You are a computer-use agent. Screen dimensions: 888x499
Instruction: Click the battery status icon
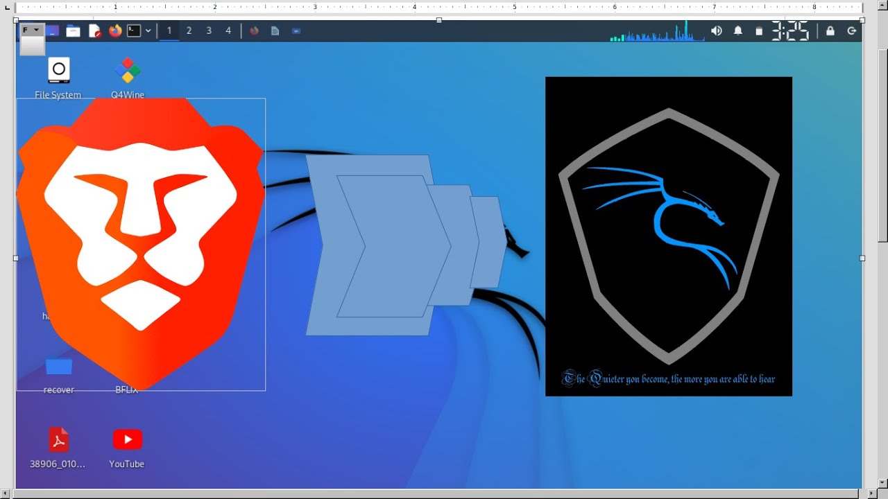(759, 31)
